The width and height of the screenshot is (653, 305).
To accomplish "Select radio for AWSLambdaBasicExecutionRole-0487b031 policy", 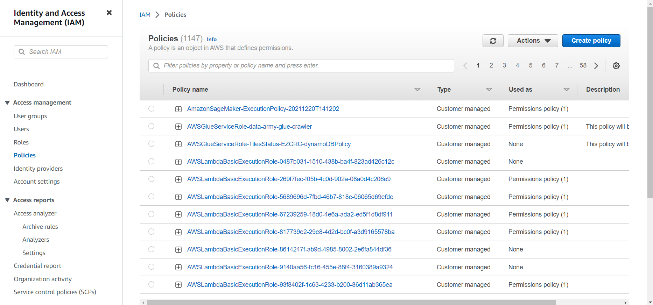I will [151, 161].
